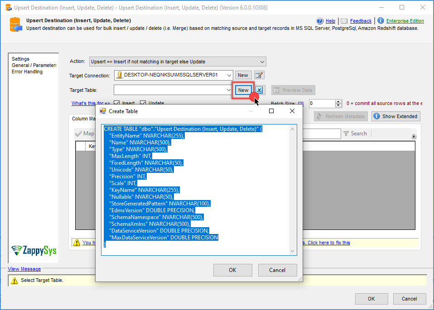Click Show Extended button

[395, 116]
